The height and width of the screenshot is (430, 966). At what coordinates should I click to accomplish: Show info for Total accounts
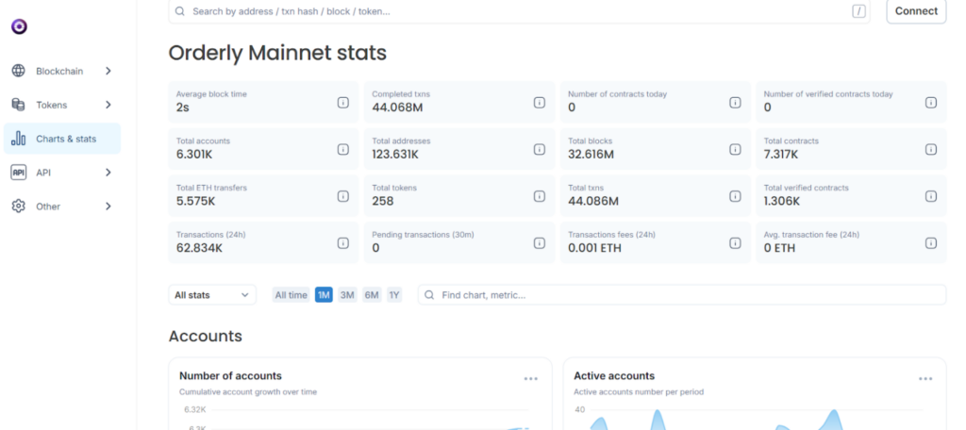tap(343, 149)
